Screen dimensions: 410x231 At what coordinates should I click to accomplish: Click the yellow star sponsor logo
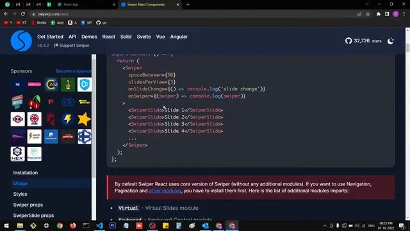click(85, 119)
